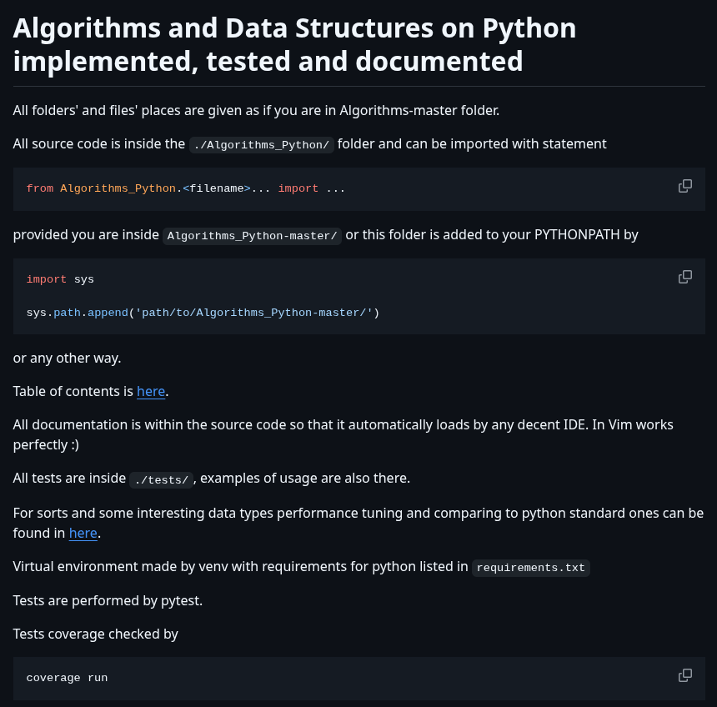Click the "Tests are performed by pytest." sentence
The width and height of the screenshot is (717, 707).
[x=108, y=600]
